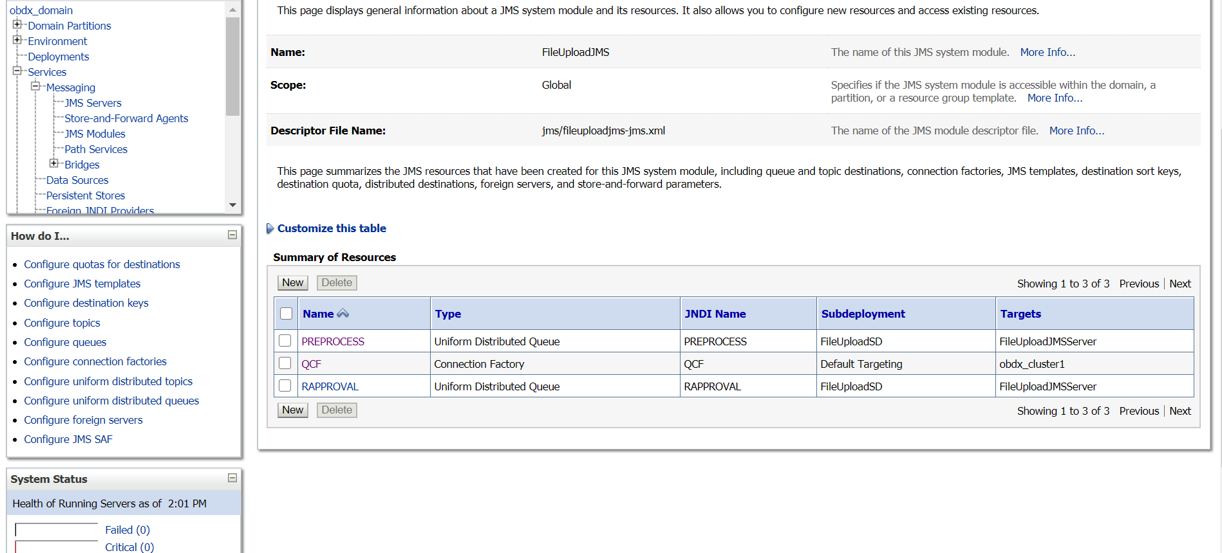Open Data Sources in the tree
Image resolution: width=1222 pixels, height=553 pixels.
click(77, 180)
